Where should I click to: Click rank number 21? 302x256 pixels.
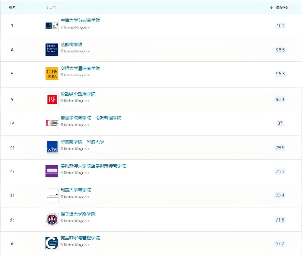(x=12, y=147)
